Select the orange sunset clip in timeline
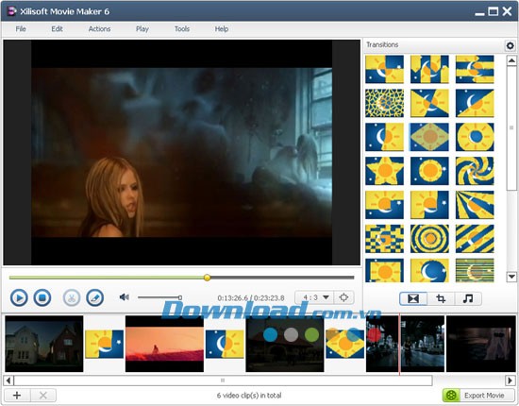 (164, 344)
